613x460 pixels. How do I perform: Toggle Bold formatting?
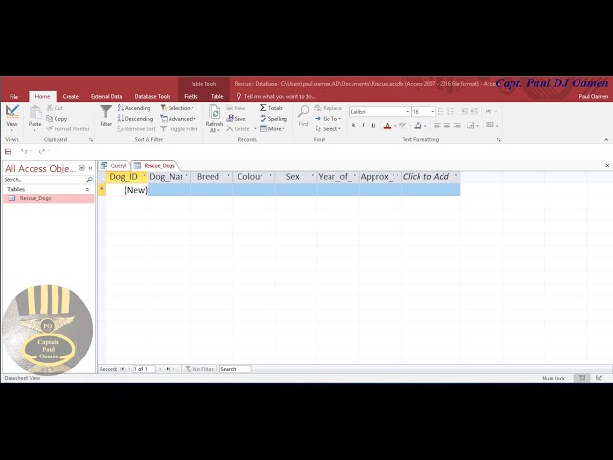point(353,126)
